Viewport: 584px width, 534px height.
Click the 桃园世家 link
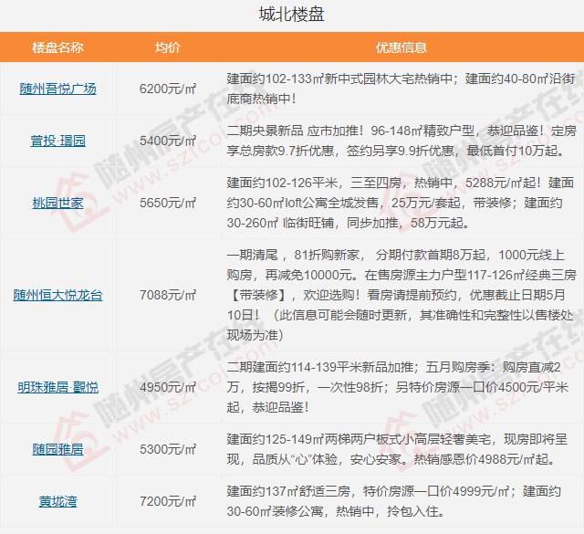(x=57, y=203)
